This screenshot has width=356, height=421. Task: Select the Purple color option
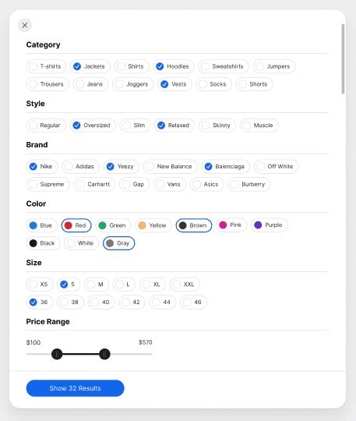click(270, 225)
